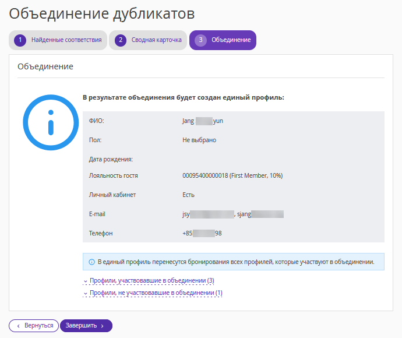Click the phone number value starting +85
This screenshot has height=338, width=402.
(202, 233)
